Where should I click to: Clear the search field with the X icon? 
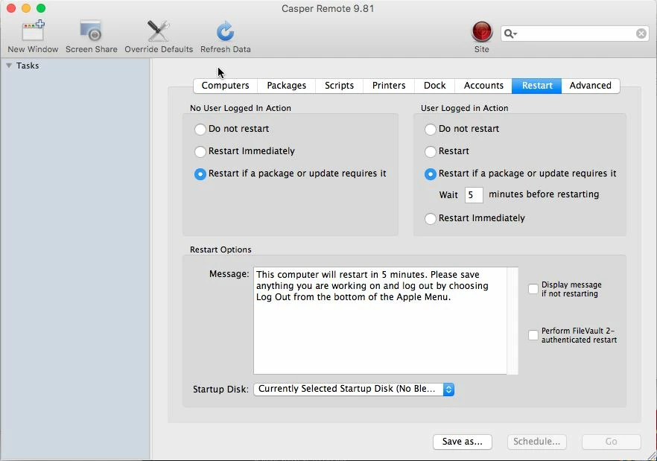[641, 34]
